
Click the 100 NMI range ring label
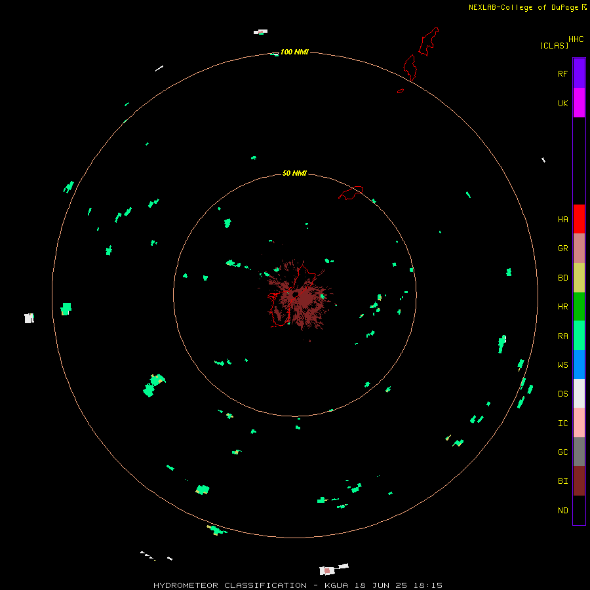[x=294, y=52]
